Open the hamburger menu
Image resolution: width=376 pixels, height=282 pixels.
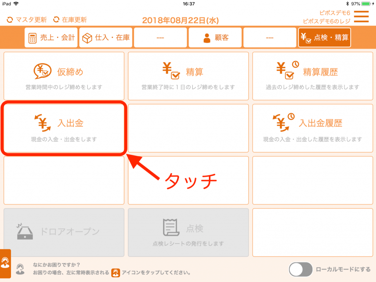pos(361,17)
